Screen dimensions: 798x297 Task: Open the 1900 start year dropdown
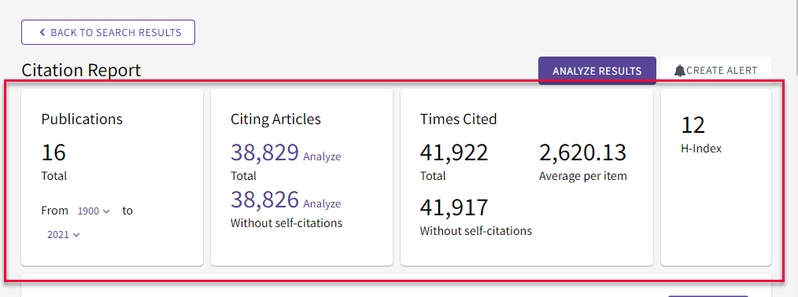[94, 211]
